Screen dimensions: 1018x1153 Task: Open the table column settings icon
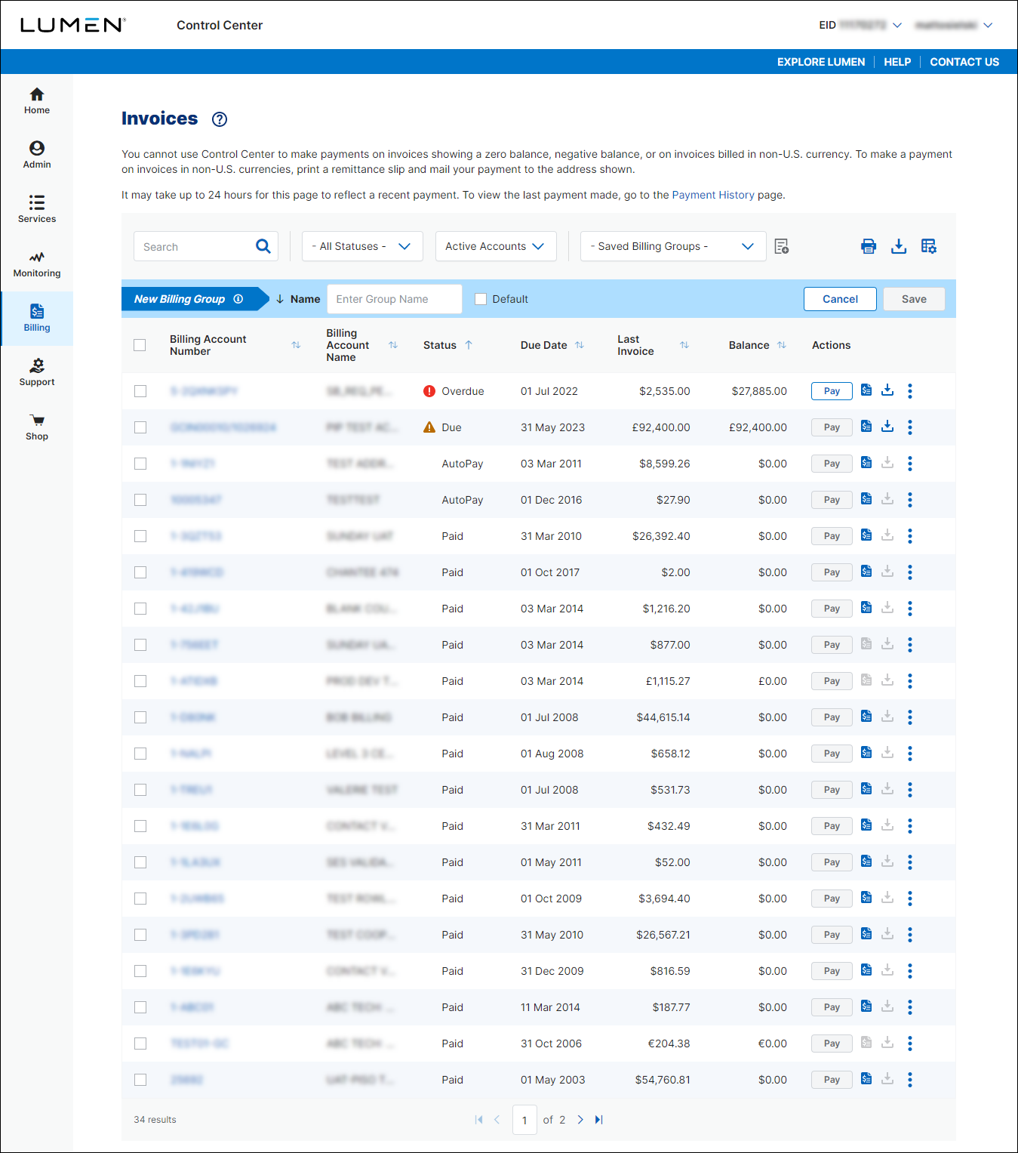929,246
